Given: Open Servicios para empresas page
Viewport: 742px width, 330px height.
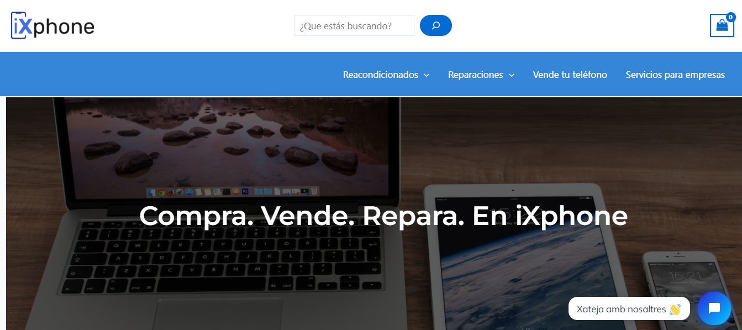Looking at the screenshot, I should coord(675,75).
